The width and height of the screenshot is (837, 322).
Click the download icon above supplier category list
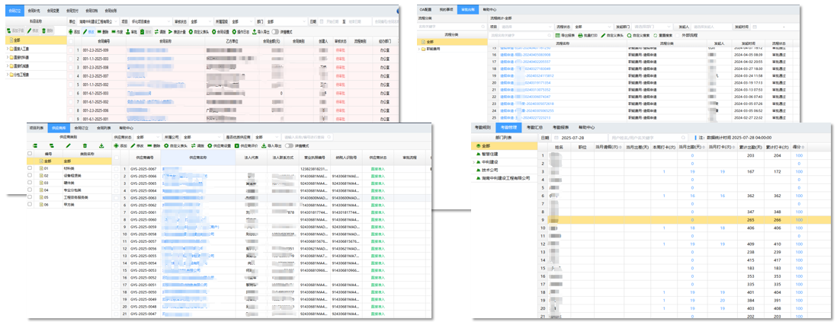pyautogui.click(x=101, y=145)
